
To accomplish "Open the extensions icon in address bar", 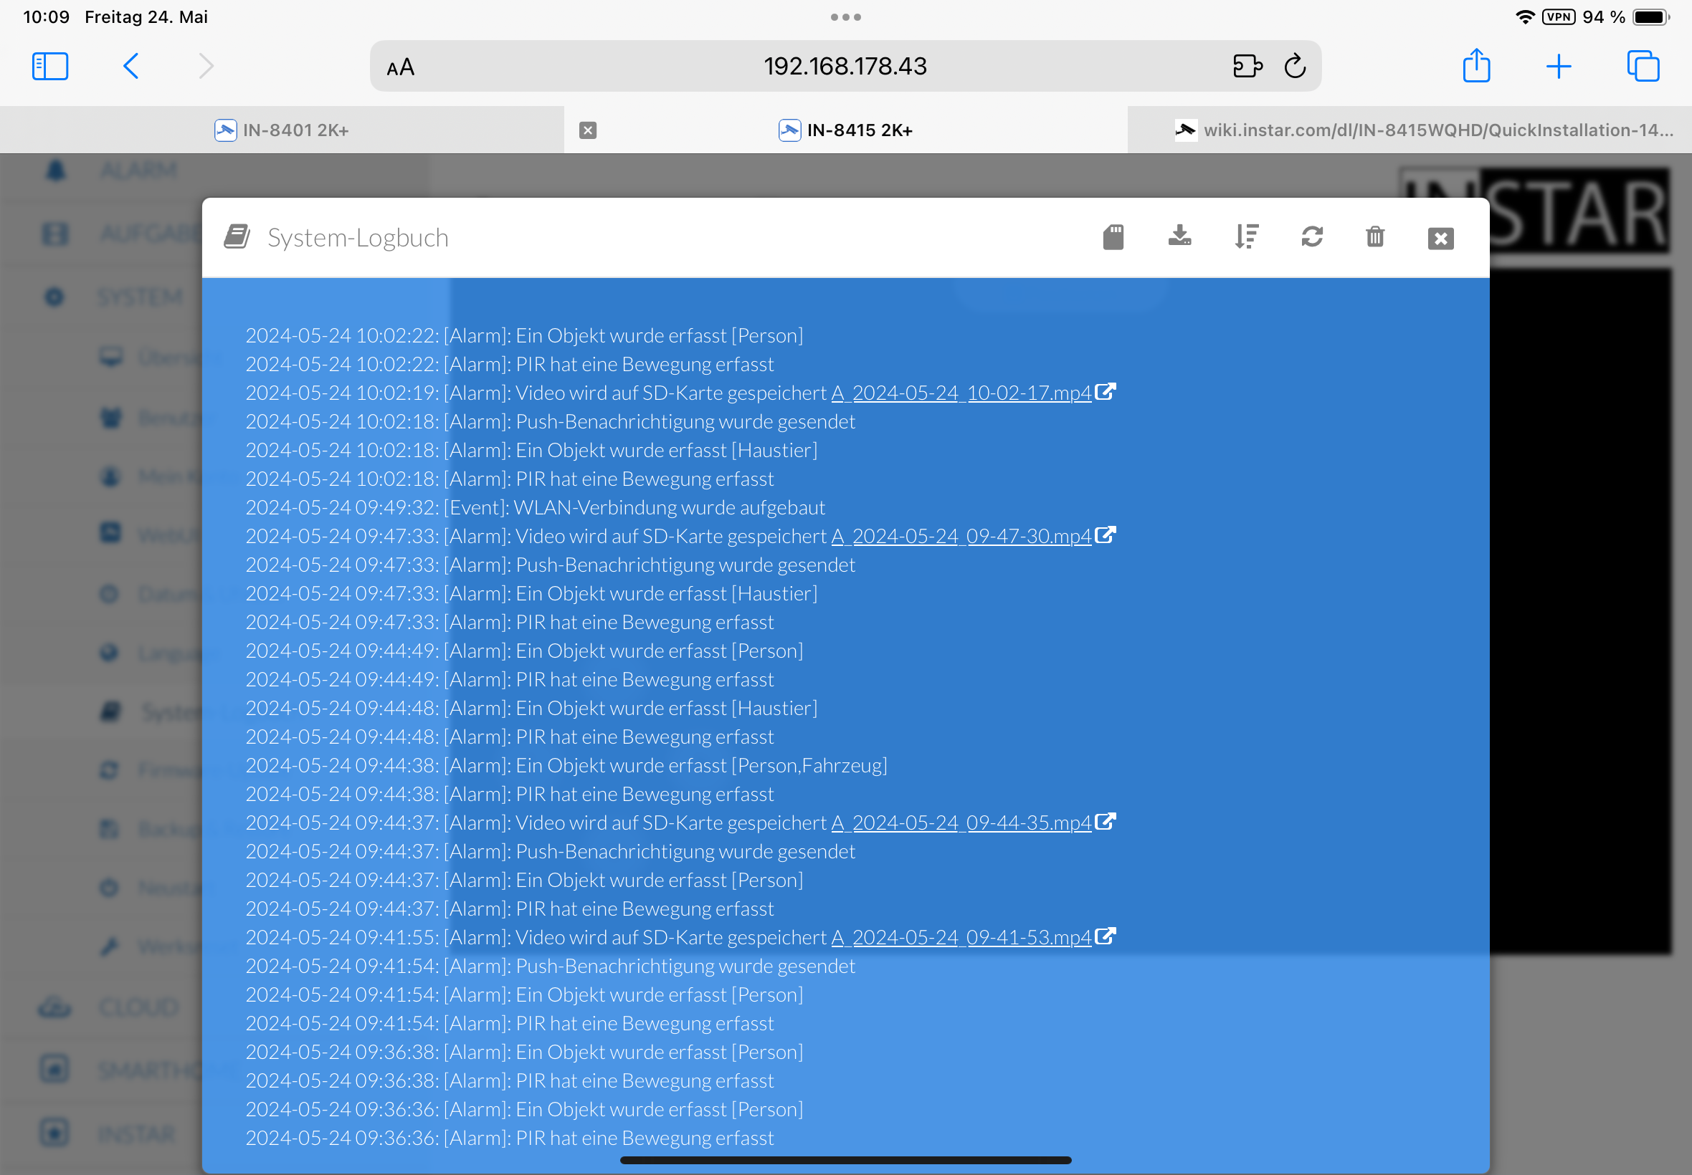I will click(x=1247, y=66).
